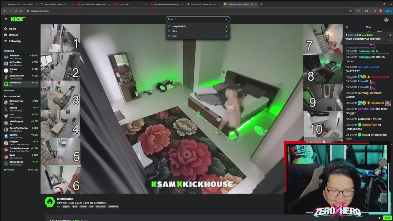Clear the search field with X
The height and width of the screenshot is (221, 393).
pos(227,19)
